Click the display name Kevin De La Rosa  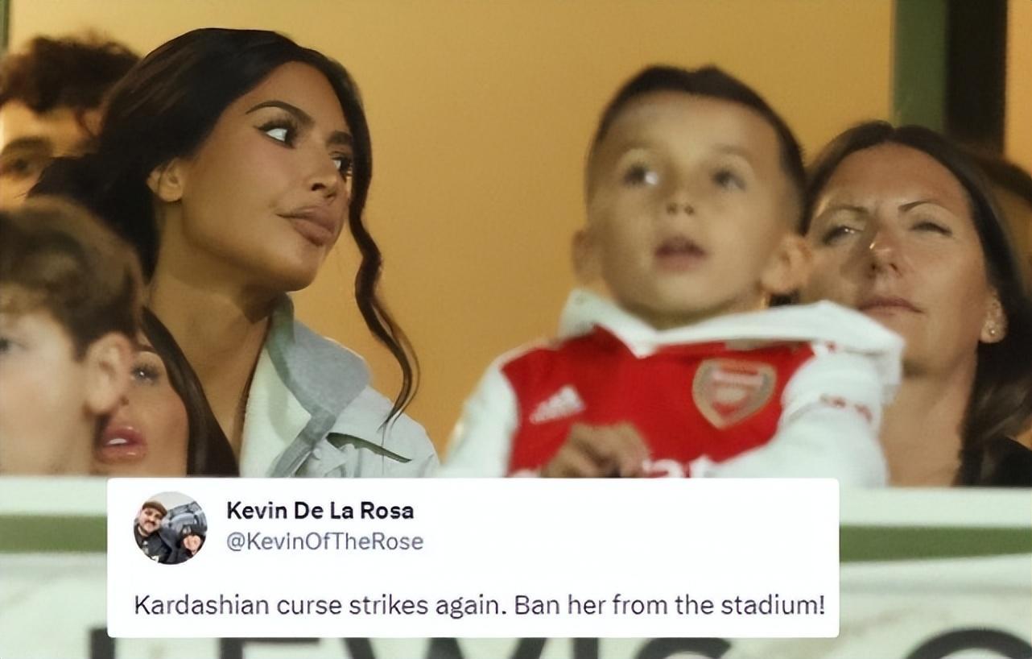[x=320, y=510]
